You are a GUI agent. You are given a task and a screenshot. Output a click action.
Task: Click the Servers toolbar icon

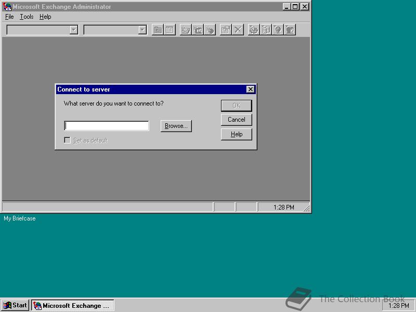click(x=266, y=30)
